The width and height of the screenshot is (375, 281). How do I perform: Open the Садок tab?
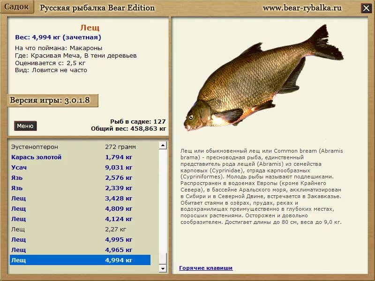point(18,7)
